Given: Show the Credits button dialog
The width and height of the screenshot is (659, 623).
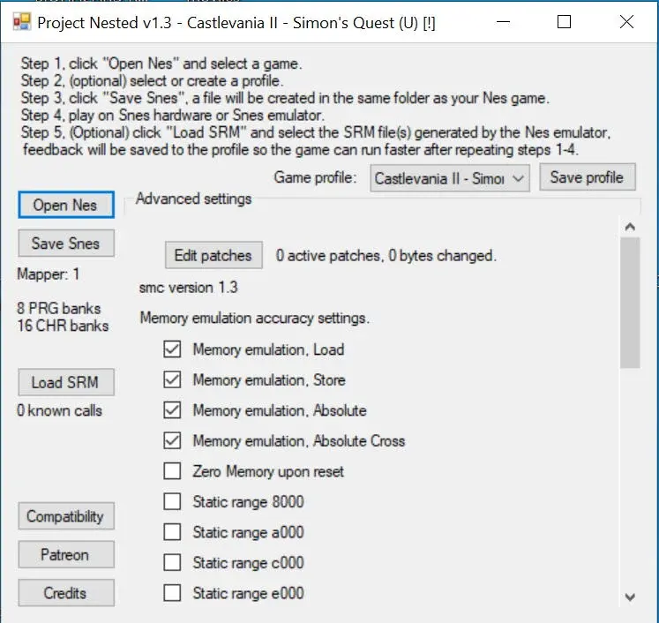Looking at the screenshot, I should [66, 593].
